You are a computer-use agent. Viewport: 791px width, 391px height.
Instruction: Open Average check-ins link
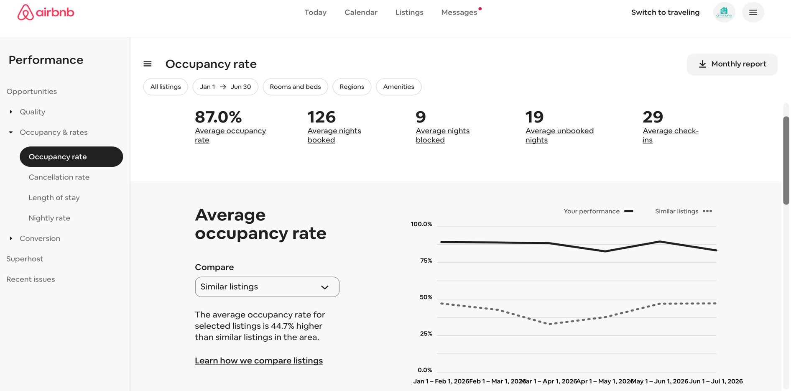coord(671,135)
